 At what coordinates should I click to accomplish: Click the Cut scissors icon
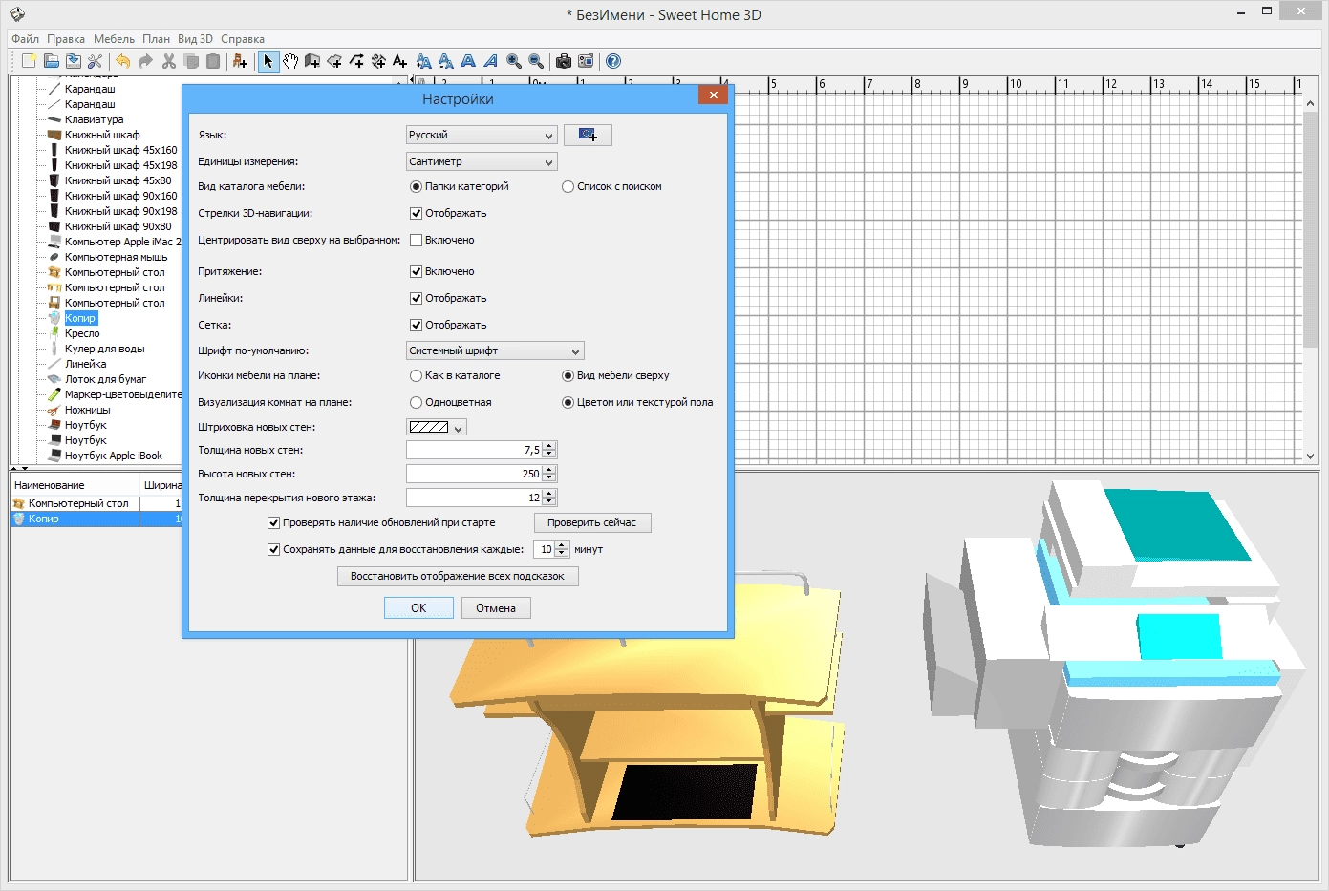(169, 61)
